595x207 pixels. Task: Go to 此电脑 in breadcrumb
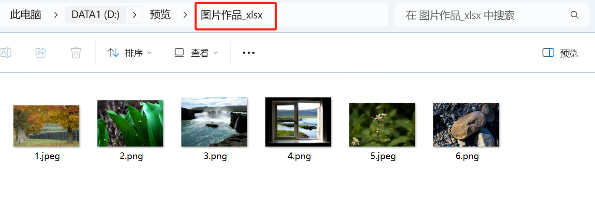click(x=26, y=15)
